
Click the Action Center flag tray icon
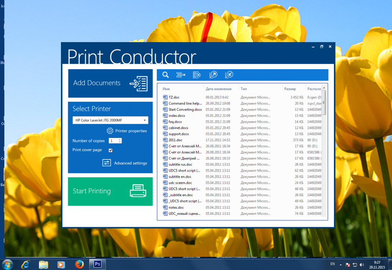tap(348, 265)
